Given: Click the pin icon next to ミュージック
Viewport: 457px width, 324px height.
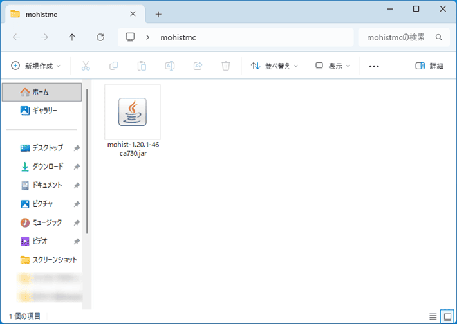Looking at the screenshot, I should tap(77, 222).
